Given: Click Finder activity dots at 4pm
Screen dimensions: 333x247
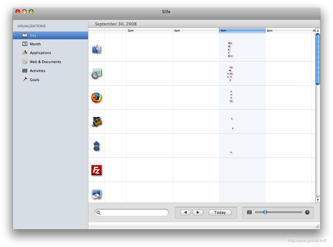Looking at the screenshot, I should [x=230, y=49].
